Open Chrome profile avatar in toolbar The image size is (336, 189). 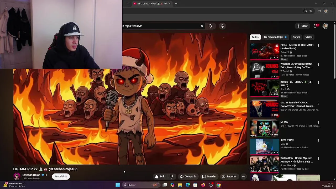coord(326,11)
